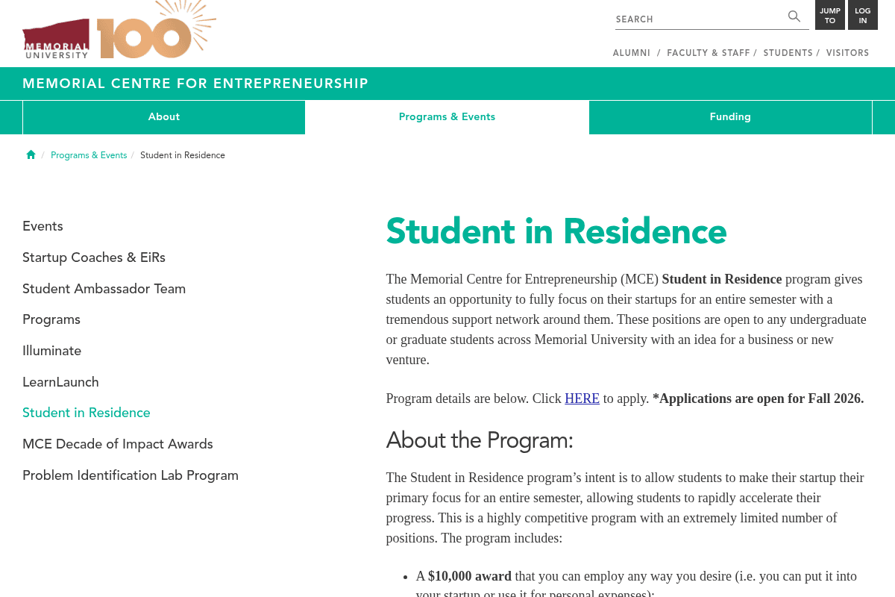The width and height of the screenshot is (895, 597).
Task: Click Applications are open for Fall 2026 text
Action: (x=758, y=398)
